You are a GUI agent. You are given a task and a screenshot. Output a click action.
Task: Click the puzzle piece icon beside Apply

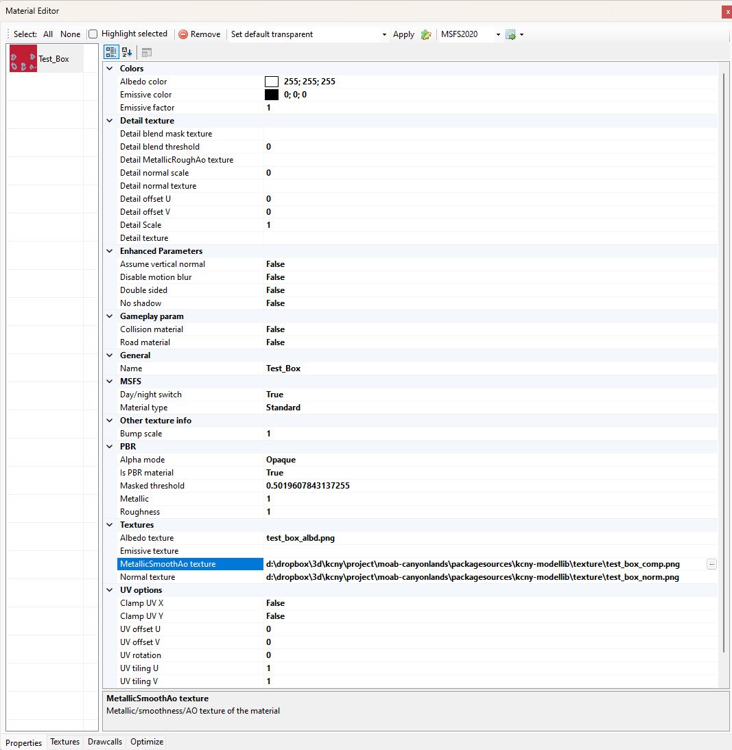pyautogui.click(x=426, y=34)
